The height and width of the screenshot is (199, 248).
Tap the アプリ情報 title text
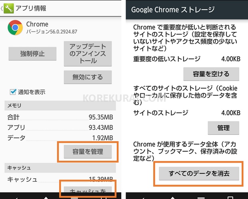click(x=31, y=8)
